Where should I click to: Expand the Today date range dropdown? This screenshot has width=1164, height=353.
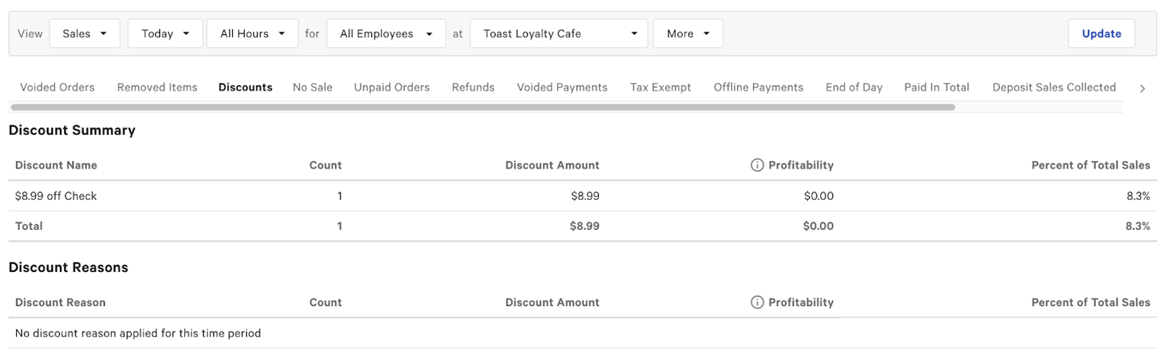[x=165, y=34]
